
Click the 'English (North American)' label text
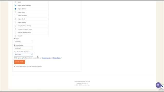point(24,6)
